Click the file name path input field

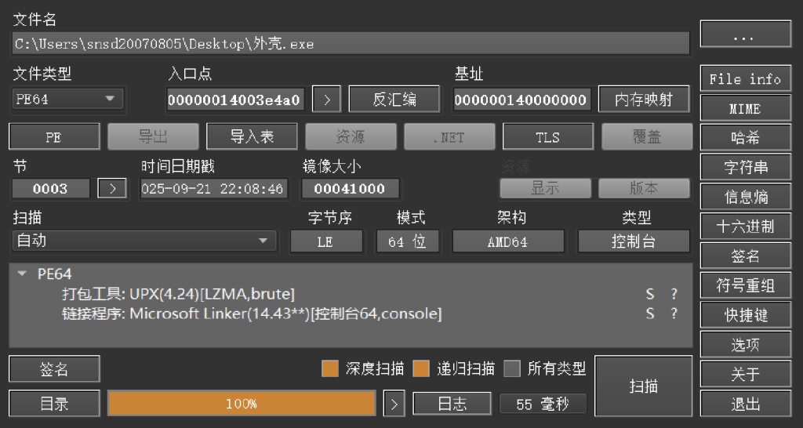click(351, 44)
